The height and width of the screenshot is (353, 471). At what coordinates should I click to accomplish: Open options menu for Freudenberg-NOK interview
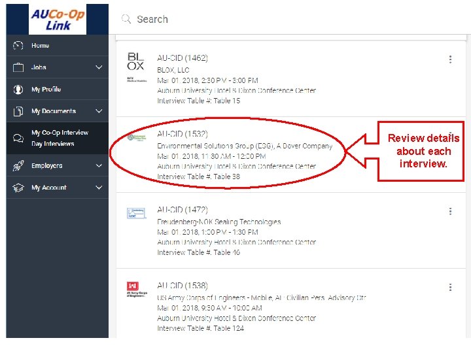coord(450,211)
